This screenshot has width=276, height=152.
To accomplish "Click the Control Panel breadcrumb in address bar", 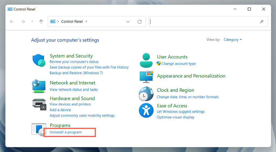I will click(72, 22).
